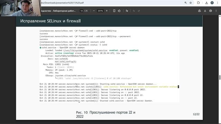Viewport: 221px width, 124px height.
Task: Open the Chrome three-dot menu
Action: 218,3
